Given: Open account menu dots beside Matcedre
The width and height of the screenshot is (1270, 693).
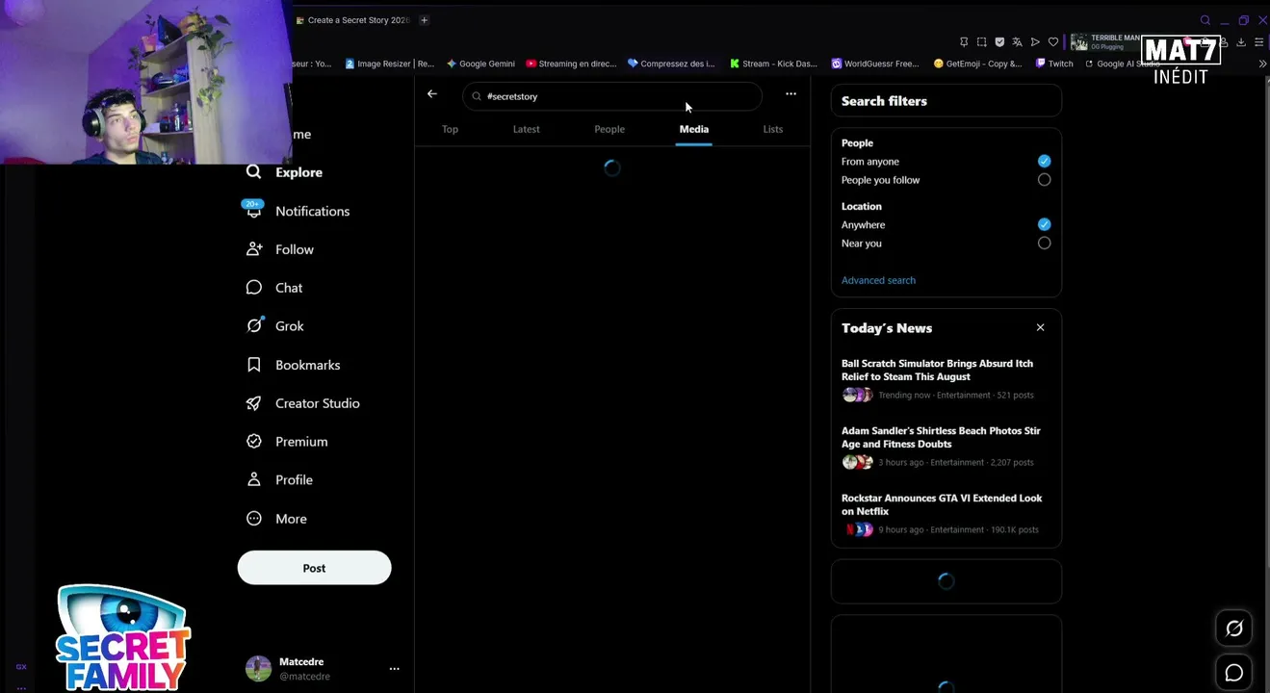Looking at the screenshot, I should pos(394,668).
